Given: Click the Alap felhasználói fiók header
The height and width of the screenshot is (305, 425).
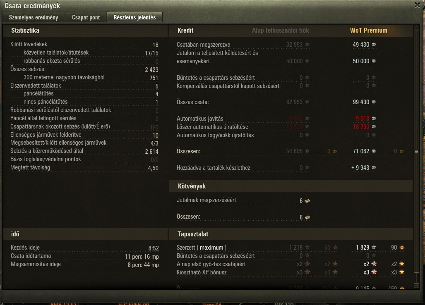Looking at the screenshot, I should (280, 30).
